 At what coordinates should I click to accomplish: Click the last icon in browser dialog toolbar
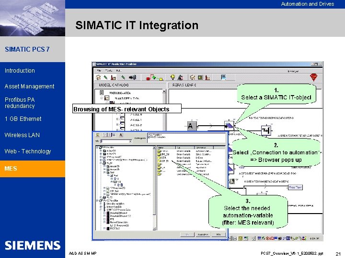[x=121, y=135]
